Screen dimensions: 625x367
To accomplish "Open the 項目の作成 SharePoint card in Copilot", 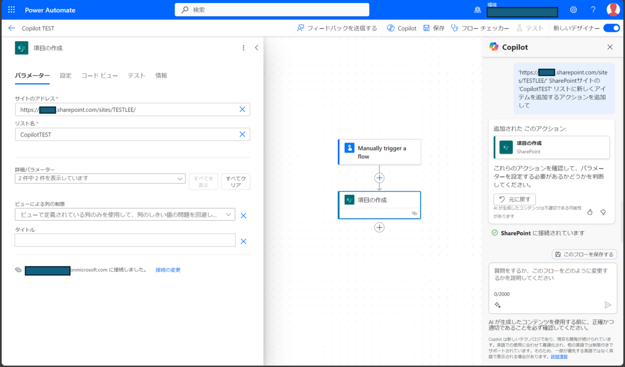I will (x=552, y=147).
